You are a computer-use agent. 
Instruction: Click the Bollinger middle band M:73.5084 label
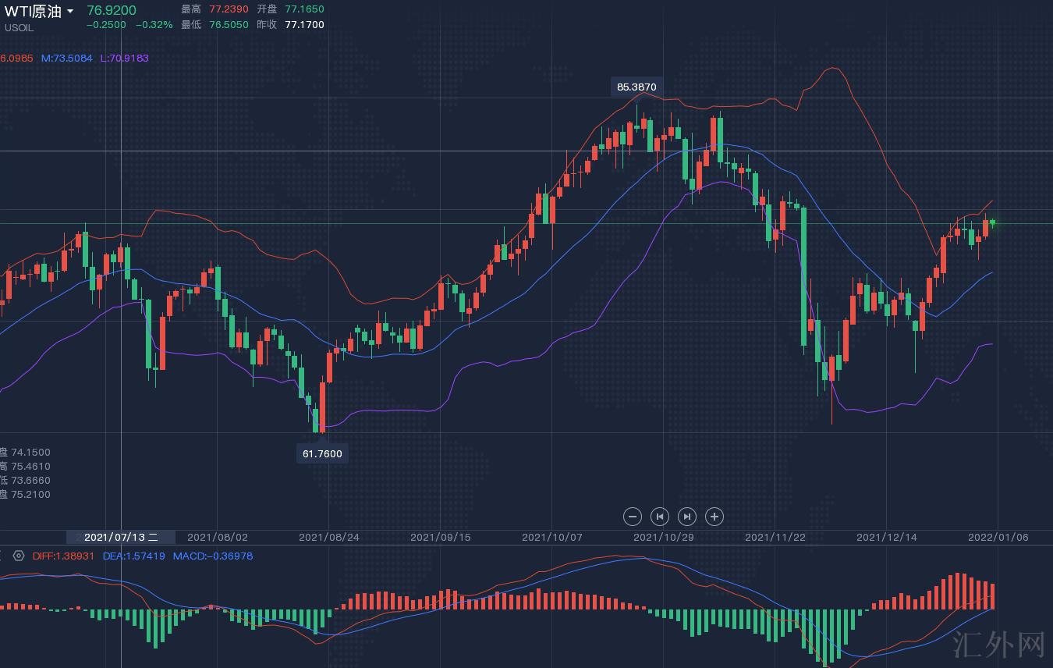pos(67,58)
